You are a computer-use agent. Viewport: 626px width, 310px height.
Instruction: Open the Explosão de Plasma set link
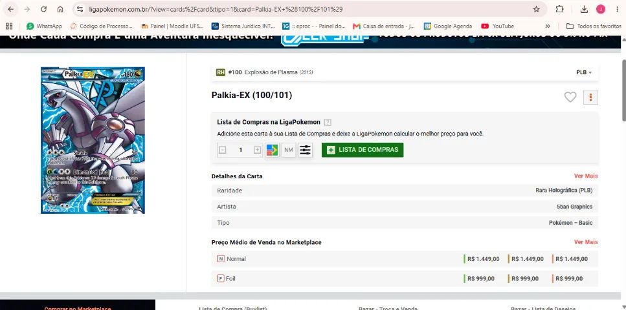click(x=271, y=72)
